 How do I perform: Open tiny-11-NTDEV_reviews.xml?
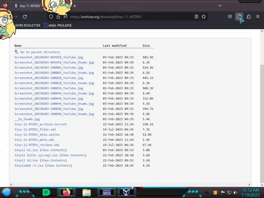click(x=37, y=145)
